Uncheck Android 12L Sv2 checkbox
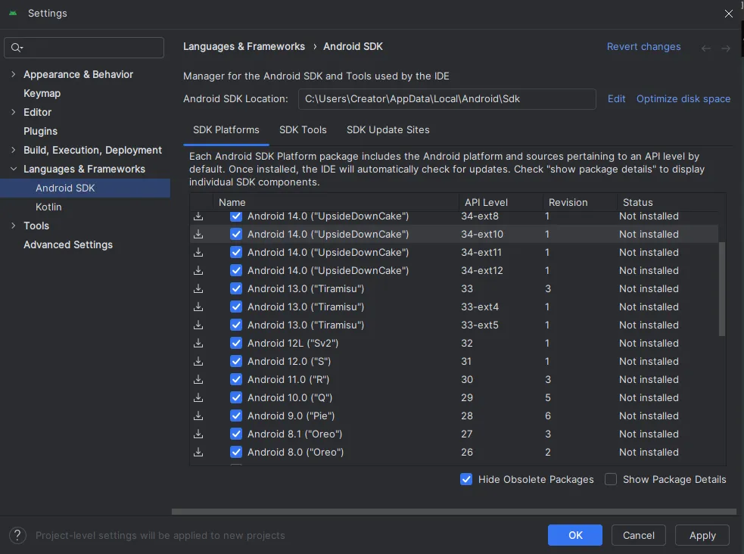 pos(236,343)
